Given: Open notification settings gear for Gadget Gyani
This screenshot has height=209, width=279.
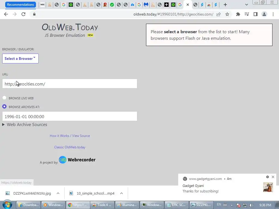Looking at the screenshot, I should tap(268, 177).
